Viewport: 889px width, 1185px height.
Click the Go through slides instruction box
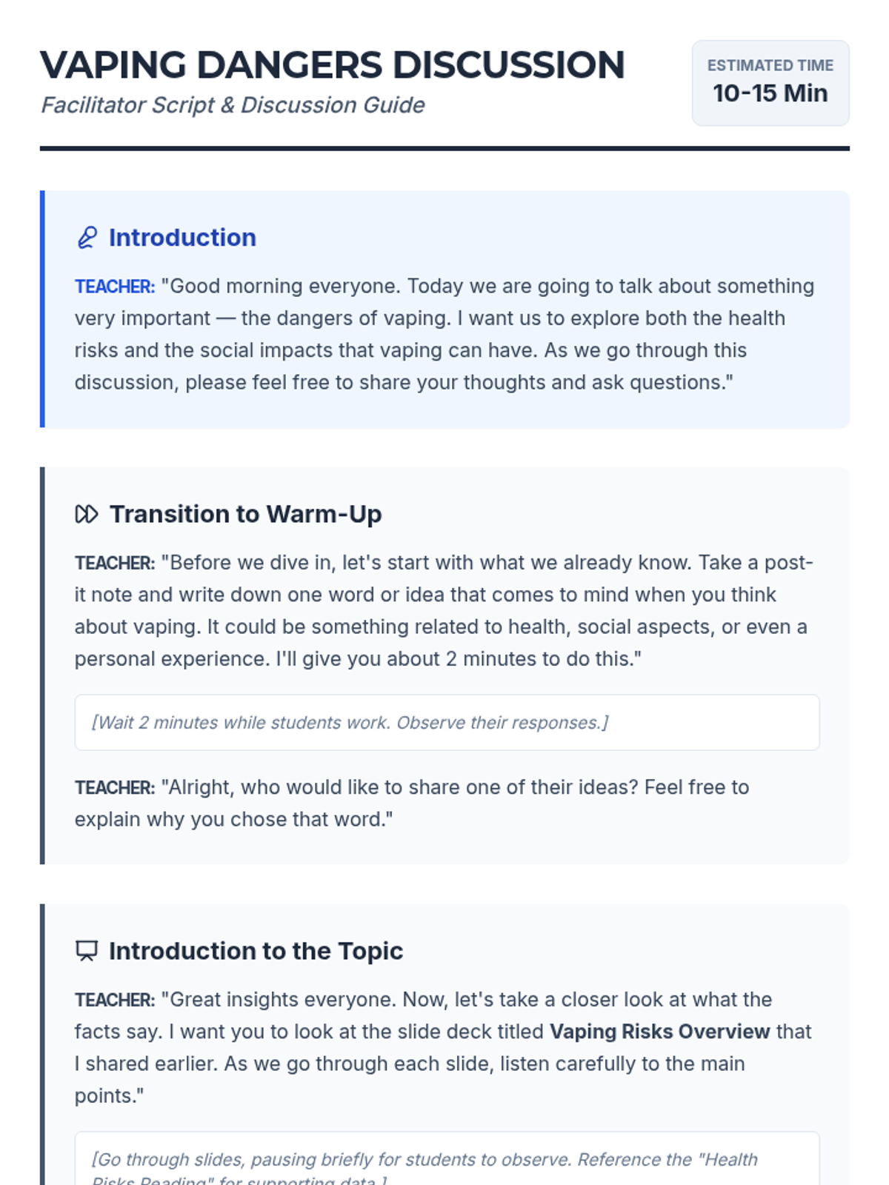[x=447, y=1161]
